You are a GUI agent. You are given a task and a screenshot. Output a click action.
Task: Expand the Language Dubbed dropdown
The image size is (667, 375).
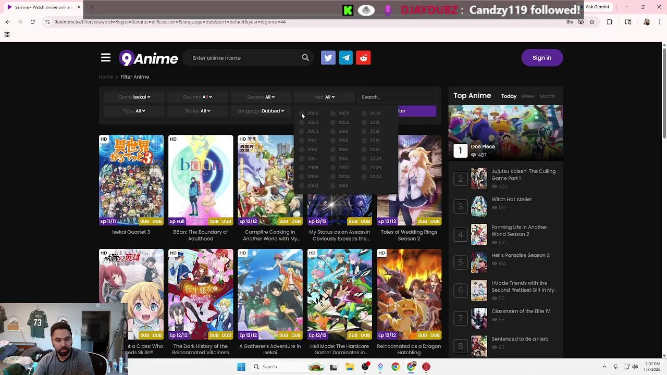tap(261, 111)
